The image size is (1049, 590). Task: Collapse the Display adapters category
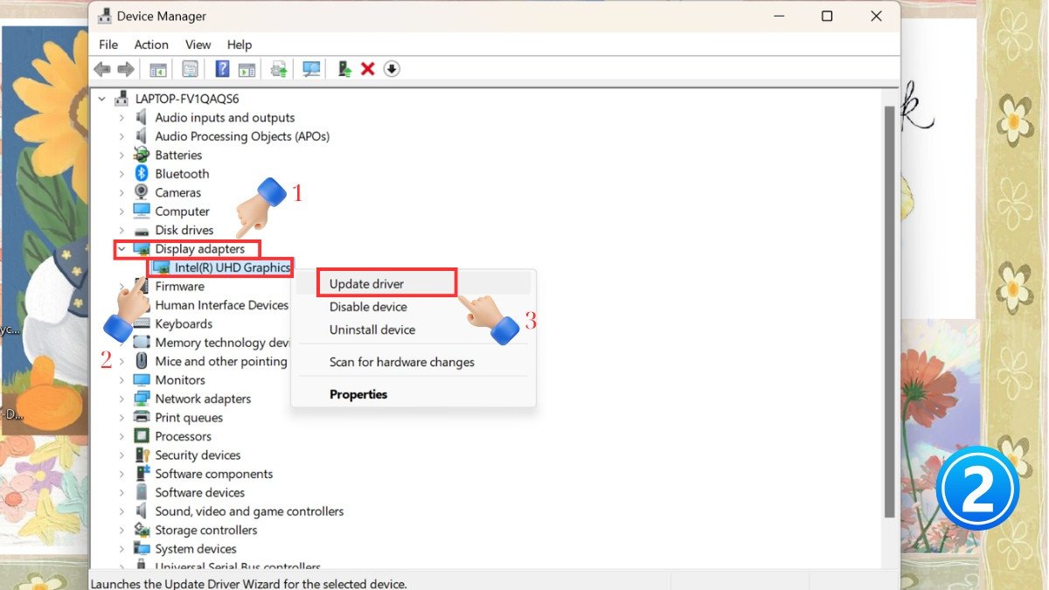pos(122,248)
